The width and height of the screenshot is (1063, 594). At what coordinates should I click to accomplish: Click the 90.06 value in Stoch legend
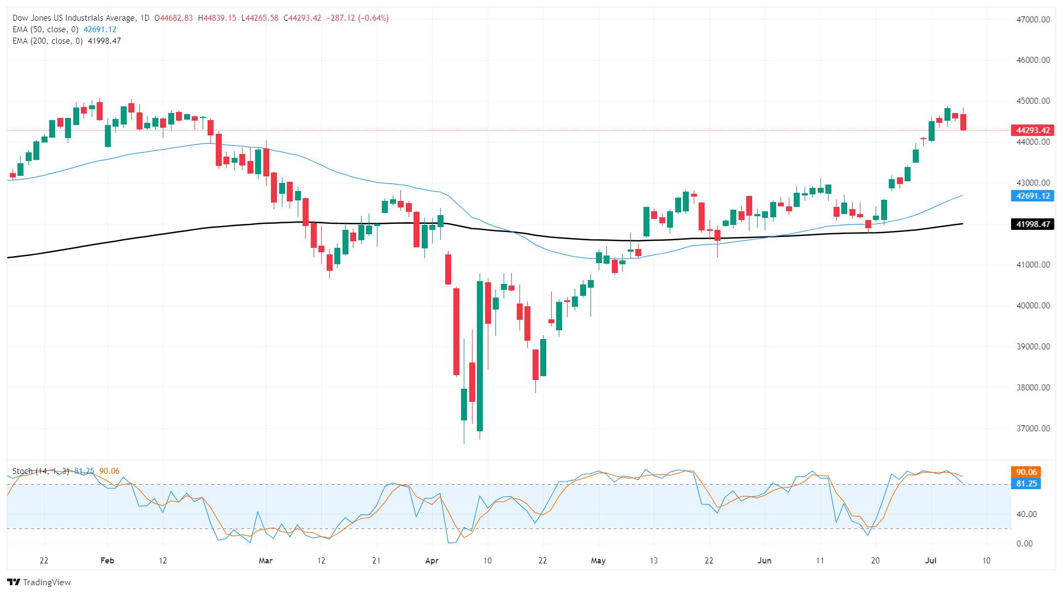(x=109, y=471)
